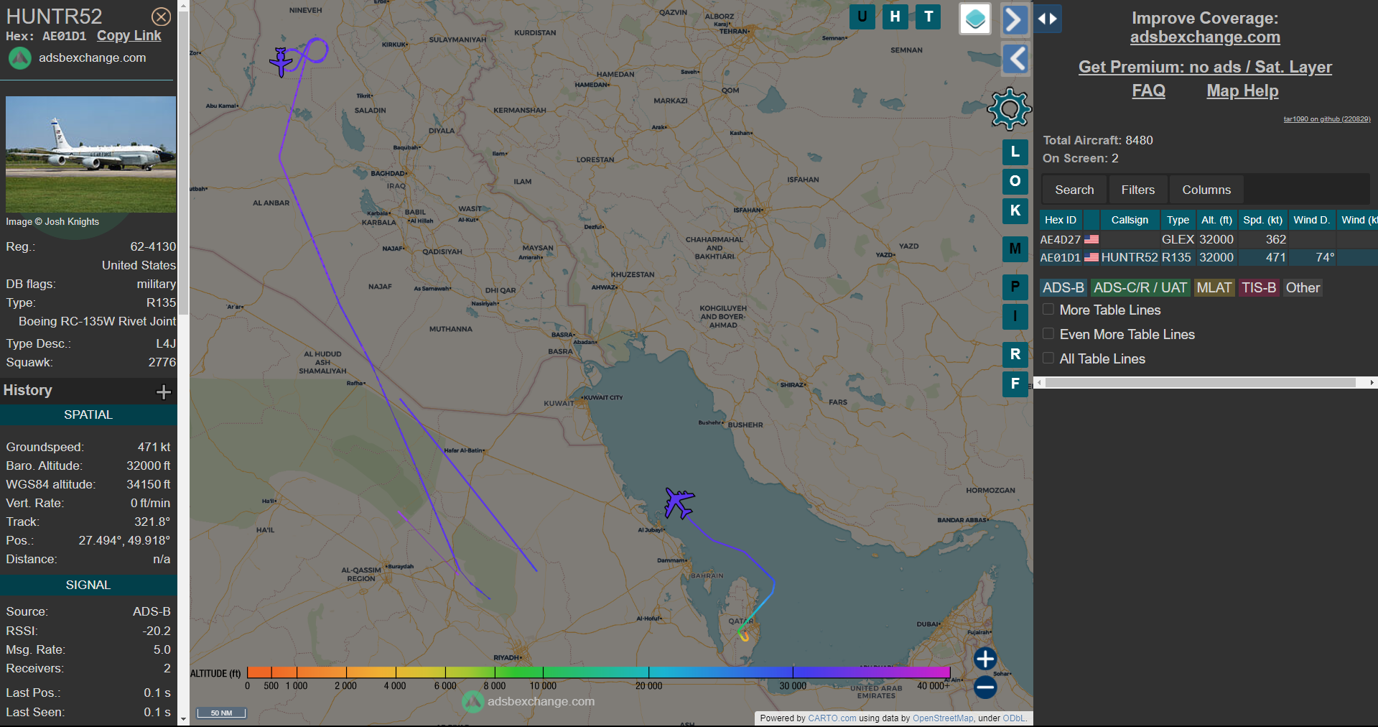Screen dimensions: 1378x727
Task: Enable All Table Lines checkbox
Action: (x=1048, y=358)
